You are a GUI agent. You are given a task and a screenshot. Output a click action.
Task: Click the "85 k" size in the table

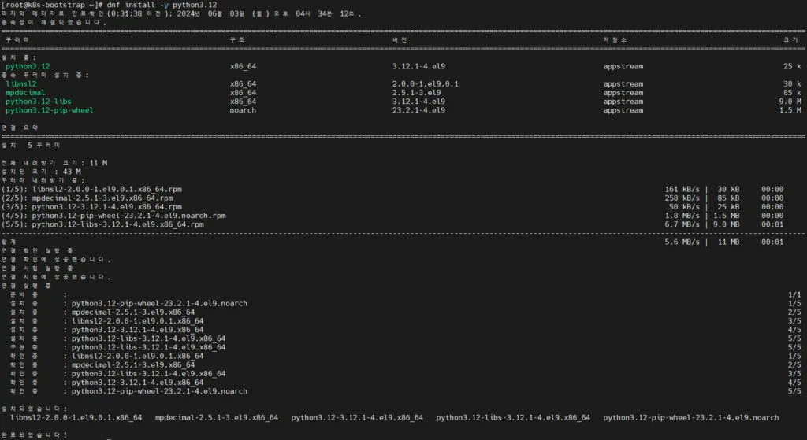pos(792,93)
